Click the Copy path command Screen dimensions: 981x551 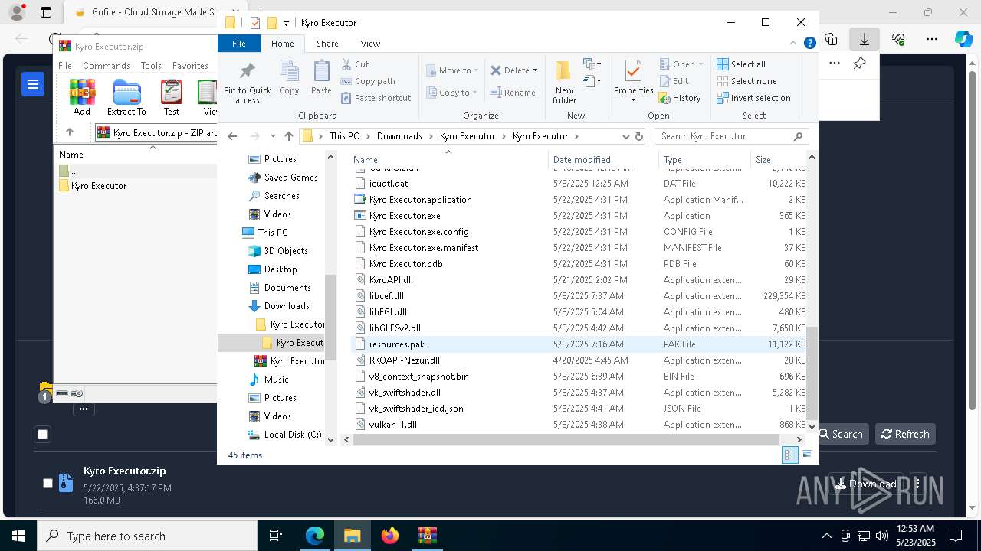368,81
